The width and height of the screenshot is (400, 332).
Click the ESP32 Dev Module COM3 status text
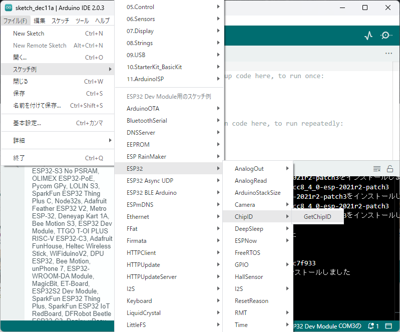(328, 325)
